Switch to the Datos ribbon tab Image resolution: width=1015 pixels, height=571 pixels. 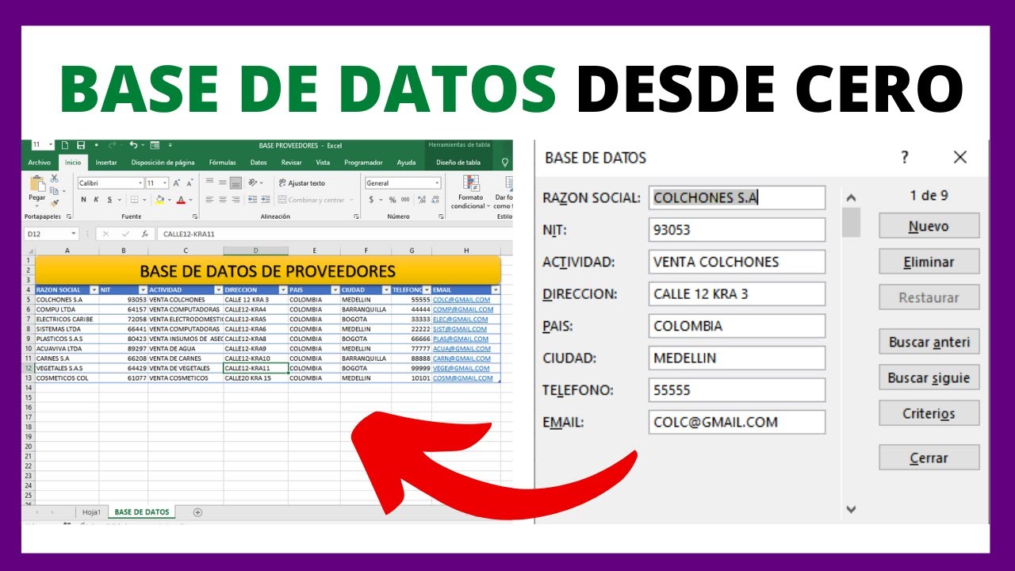pos(259,163)
